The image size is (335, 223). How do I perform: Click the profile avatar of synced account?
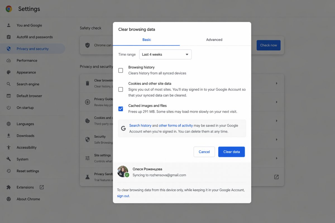(123, 171)
